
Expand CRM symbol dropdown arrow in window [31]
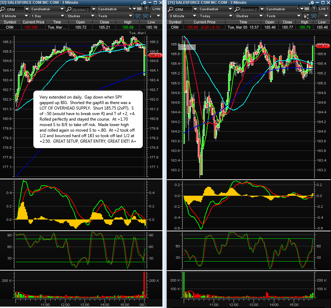[x=195, y=9]
